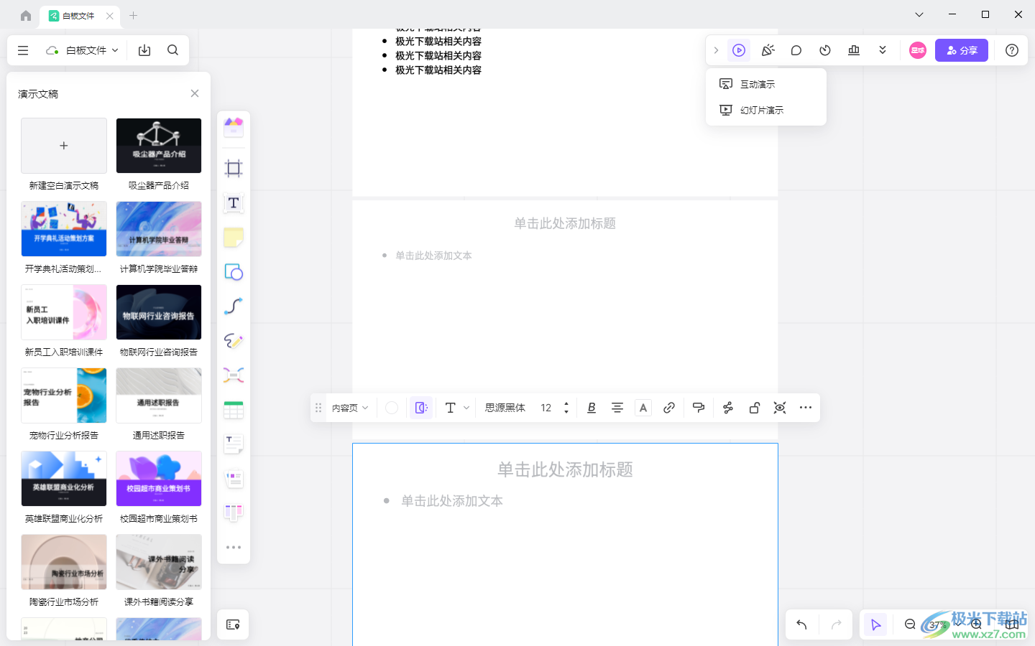This screenshot has width=1035, height=646.
Task: Toggle bold formatting
Action: (592, 408)
